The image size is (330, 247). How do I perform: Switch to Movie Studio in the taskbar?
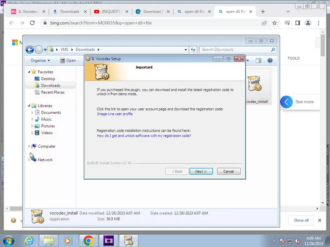(108, 241)
